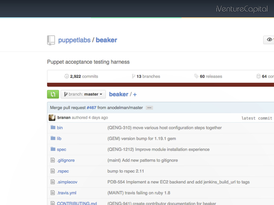274x205 pixels.
Task: Click the spec folder icon
Action: click(53, 149)
